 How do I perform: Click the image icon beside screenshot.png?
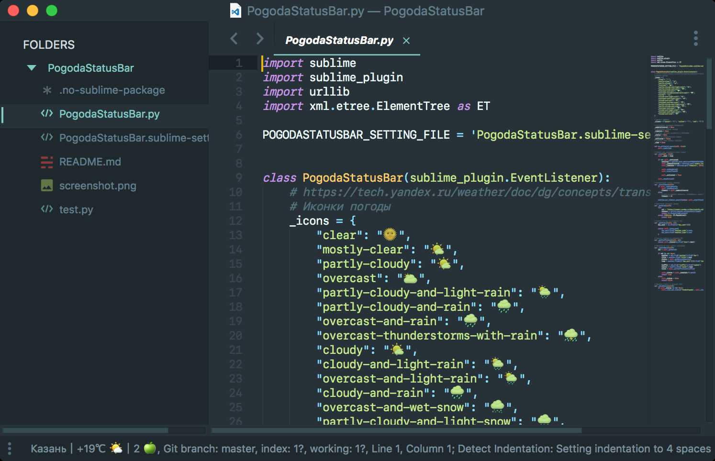coord(47,186)
